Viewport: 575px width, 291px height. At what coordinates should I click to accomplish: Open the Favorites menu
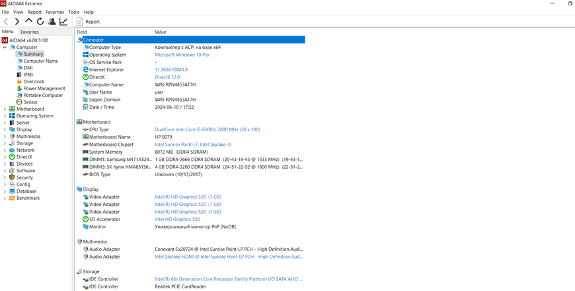click(x=55, y=12)
